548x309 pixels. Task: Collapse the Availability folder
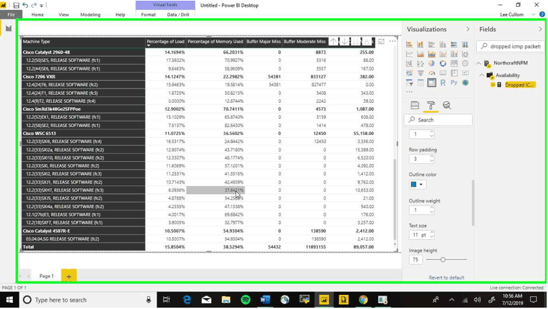point(481,75)
